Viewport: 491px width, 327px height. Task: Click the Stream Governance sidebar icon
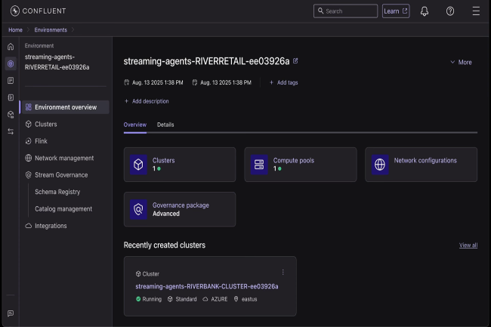pos(29,175)
